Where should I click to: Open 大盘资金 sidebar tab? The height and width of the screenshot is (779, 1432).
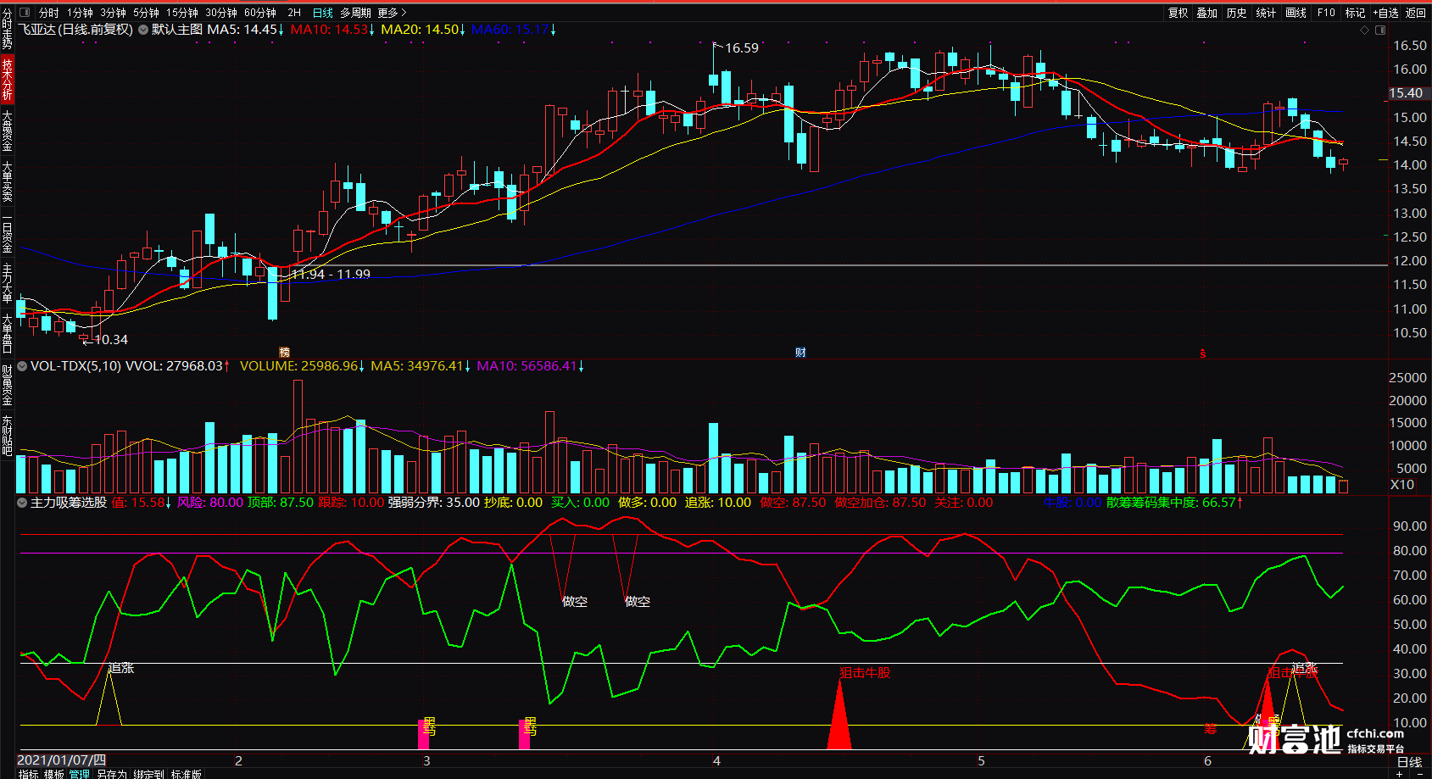(7, 130)
